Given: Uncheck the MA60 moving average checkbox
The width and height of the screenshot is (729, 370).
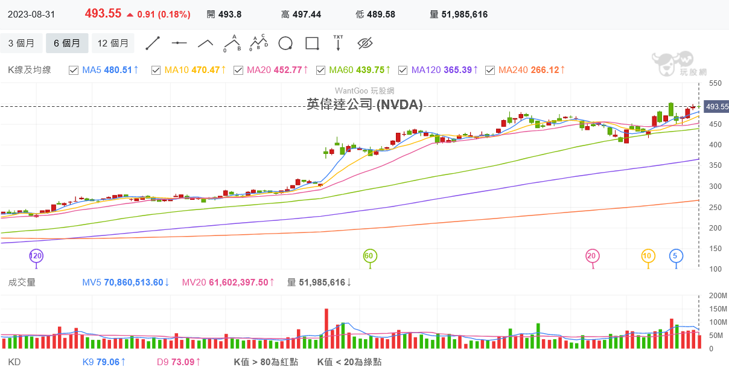Looking at the screenshot, I should coord(320,70).
